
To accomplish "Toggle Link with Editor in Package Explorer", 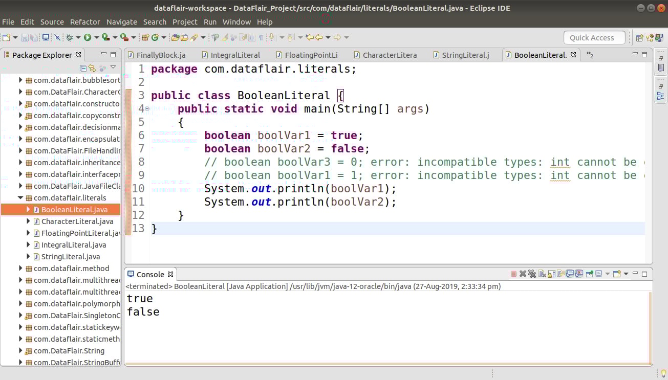I will pyautogui.click(x=92, y=67).
